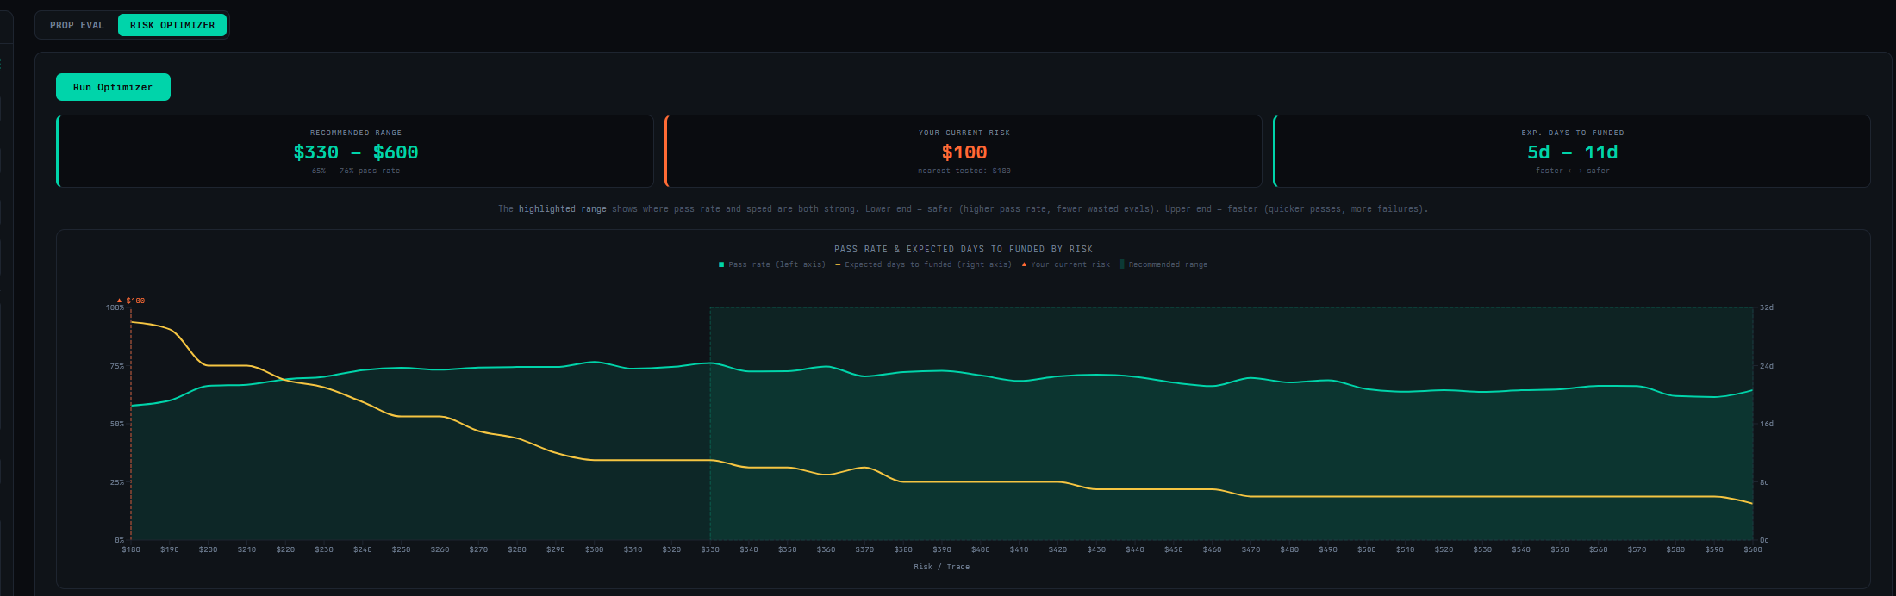Click the 8d right axis label
This screenshot has width=1896, height=596.
1764,482
